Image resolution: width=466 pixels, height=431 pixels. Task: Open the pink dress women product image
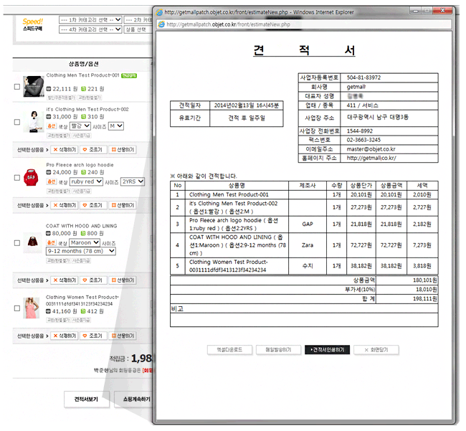coord(31,308)
